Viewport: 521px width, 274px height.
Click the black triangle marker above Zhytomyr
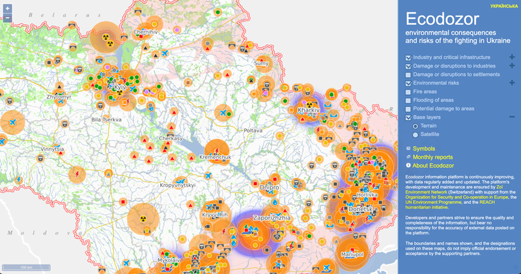(59, 86)
